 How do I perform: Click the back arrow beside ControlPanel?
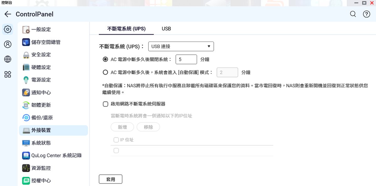(x=8, y=14)
